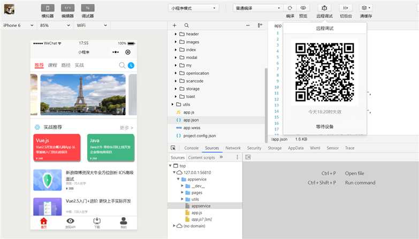Switch to the AppData tab
The height and width of the screenshot is (239, 419).
pyautogui.click(x=295, y=148)
